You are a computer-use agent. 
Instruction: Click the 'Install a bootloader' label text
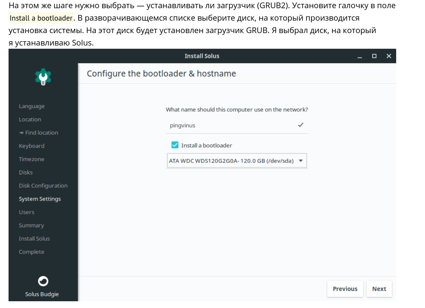pyautogui.click(x=206, y=145)
